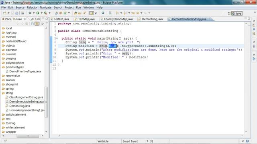Open the External Tools dropdown arrow
The width and height of the screenshot is (257, 144).
[x=49, y=13]
